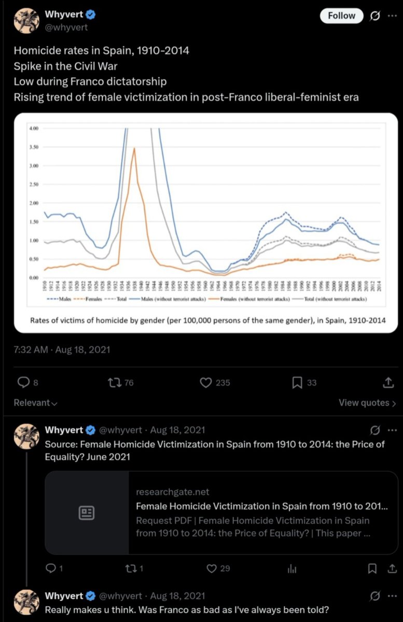Open the homicide rates chart image
The height and width of the screenshot is (622, 403).
click(206, 222)
